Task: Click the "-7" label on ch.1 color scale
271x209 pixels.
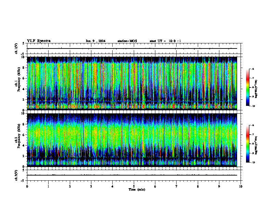Action: [x=253, y=78]
